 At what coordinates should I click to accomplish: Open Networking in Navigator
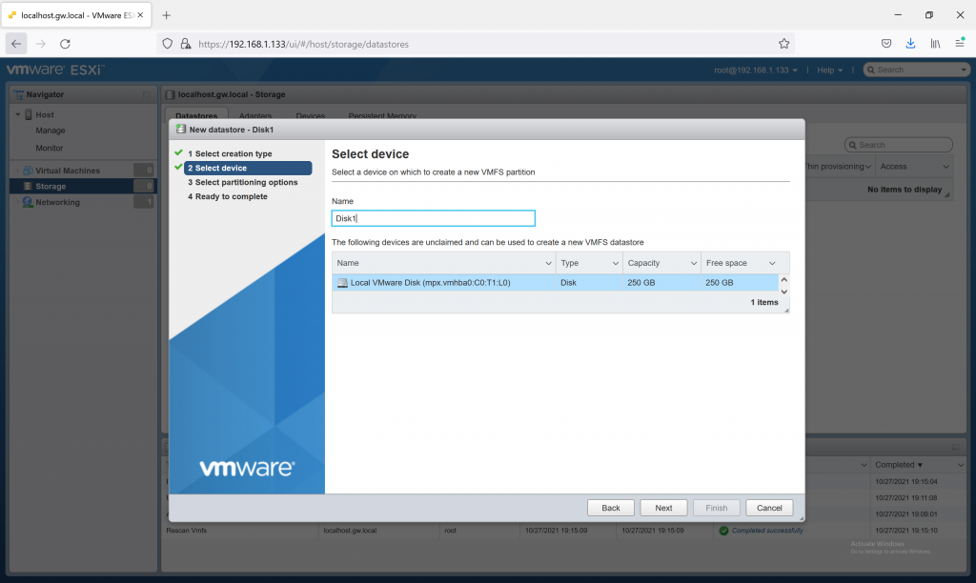57,202
